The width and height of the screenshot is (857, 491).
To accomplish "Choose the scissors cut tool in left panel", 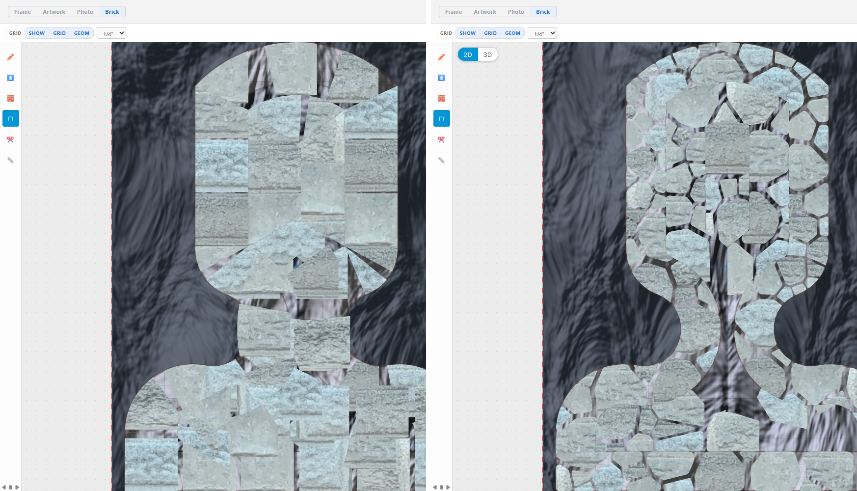I will pyautogui.click(x=10, y=139).
